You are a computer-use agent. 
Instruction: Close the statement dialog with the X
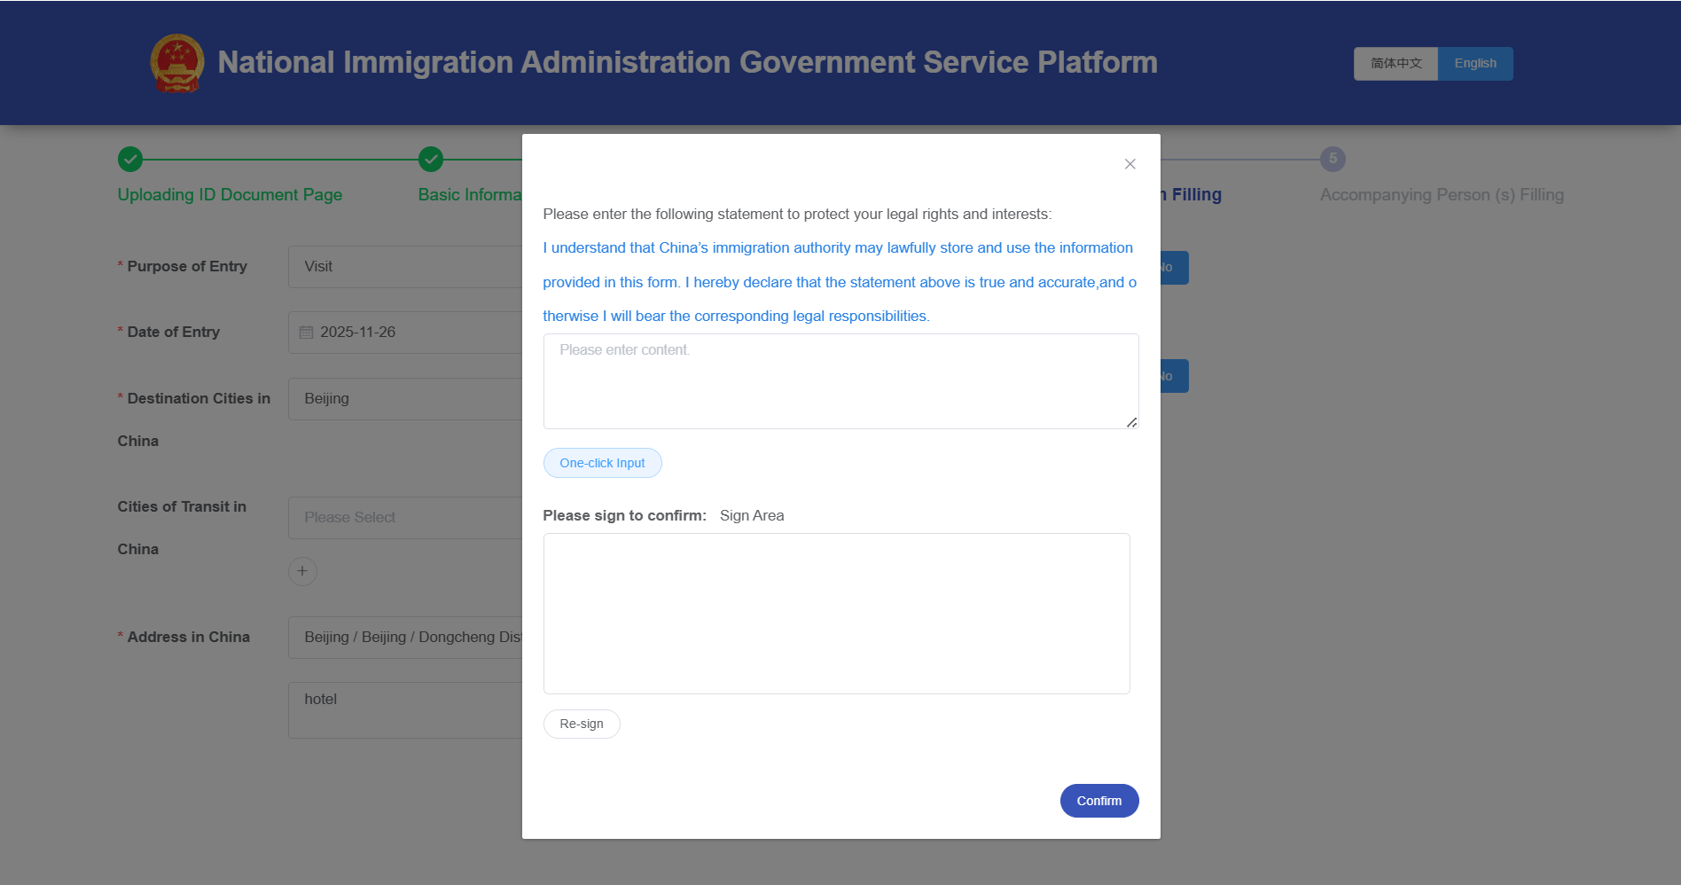pos(1130,164)
